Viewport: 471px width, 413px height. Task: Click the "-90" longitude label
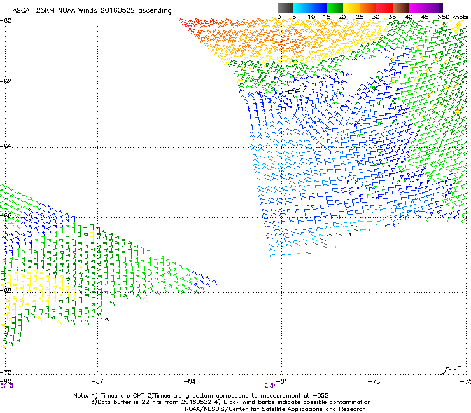(6, 381)
